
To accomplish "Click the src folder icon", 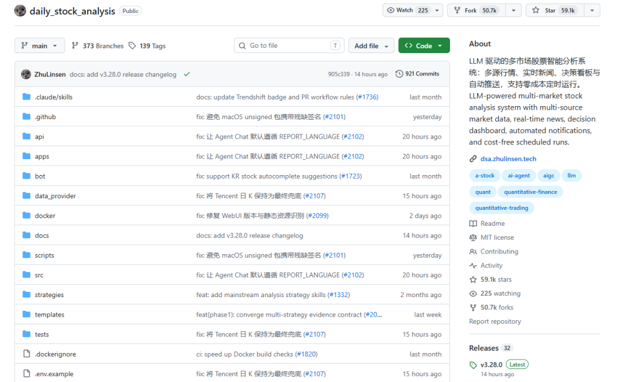I will tap(26, 275).
